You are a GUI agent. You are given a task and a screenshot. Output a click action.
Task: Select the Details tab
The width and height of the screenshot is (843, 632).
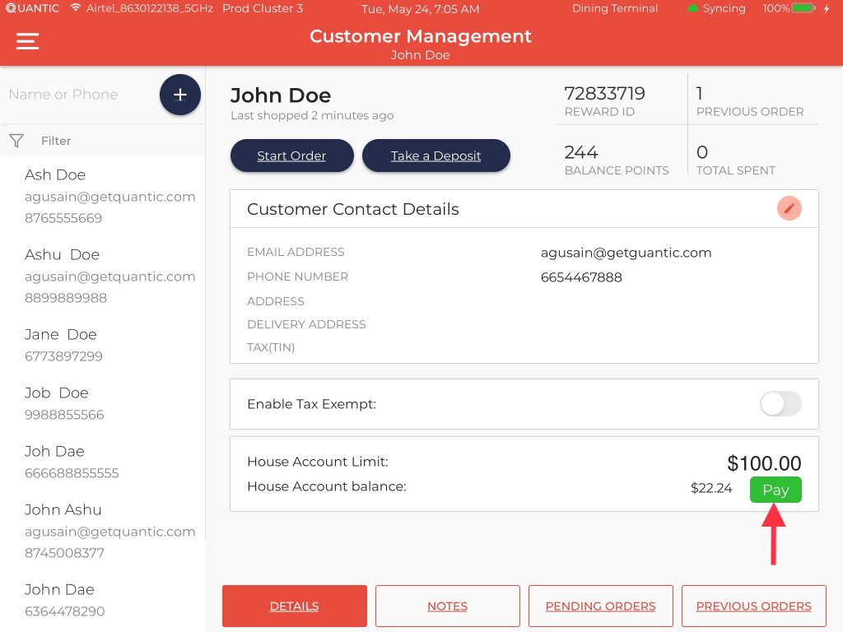pos(294,606)
